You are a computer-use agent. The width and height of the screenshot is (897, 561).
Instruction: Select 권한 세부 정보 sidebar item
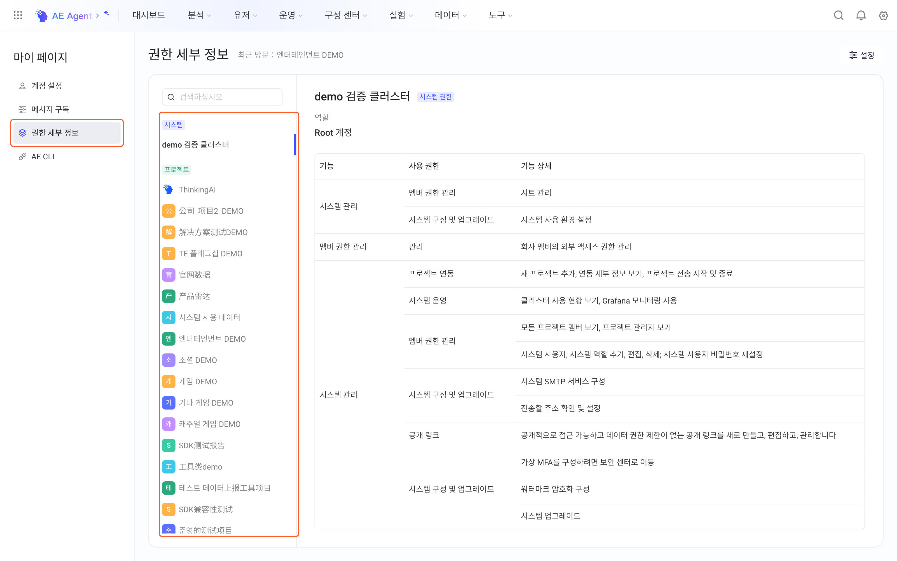click(67, 133)
